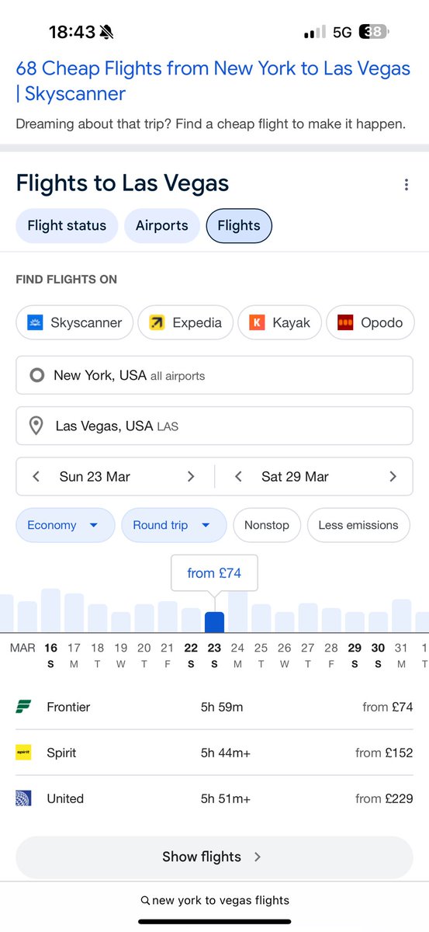Search flights on Opodo chip
This screenshot has height=932, width=429.
[x=371, y=322]
